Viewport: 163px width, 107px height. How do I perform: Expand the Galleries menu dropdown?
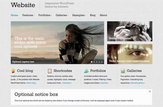coord(62,15)
